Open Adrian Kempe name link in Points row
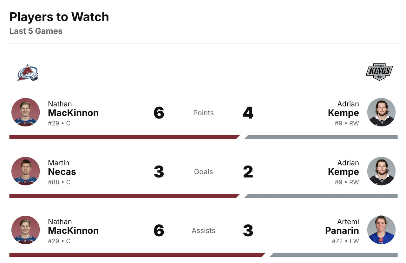 pyautogui.click(x=343, y=113)
